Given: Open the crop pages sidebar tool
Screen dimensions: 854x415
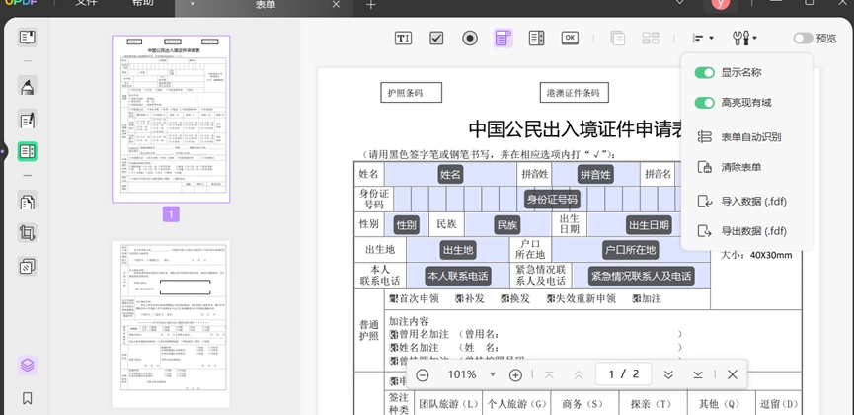Looking at the screenshot, I should point(28,233).
